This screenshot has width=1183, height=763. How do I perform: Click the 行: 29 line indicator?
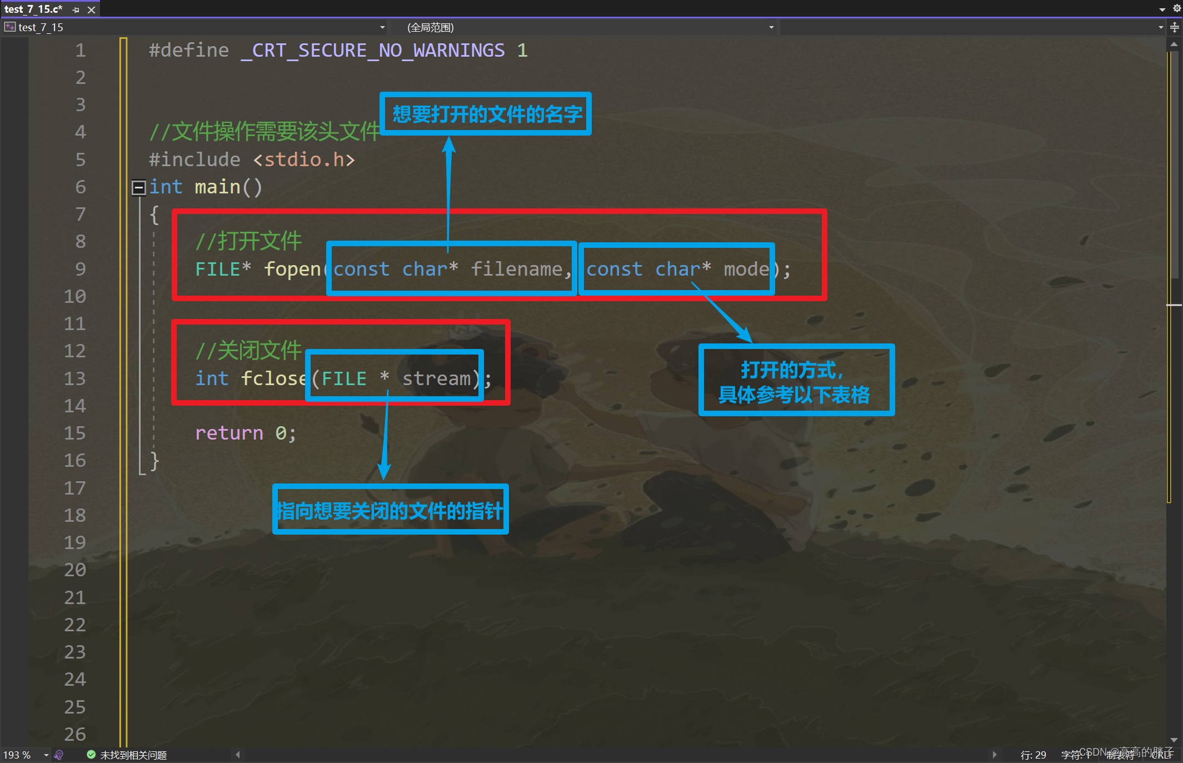1033,755
